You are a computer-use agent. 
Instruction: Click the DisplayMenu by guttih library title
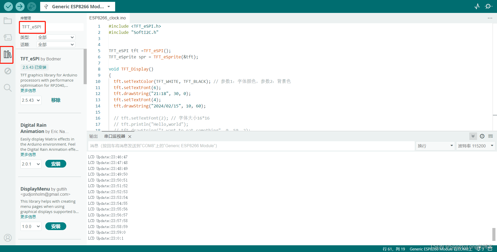coord(43,189)
